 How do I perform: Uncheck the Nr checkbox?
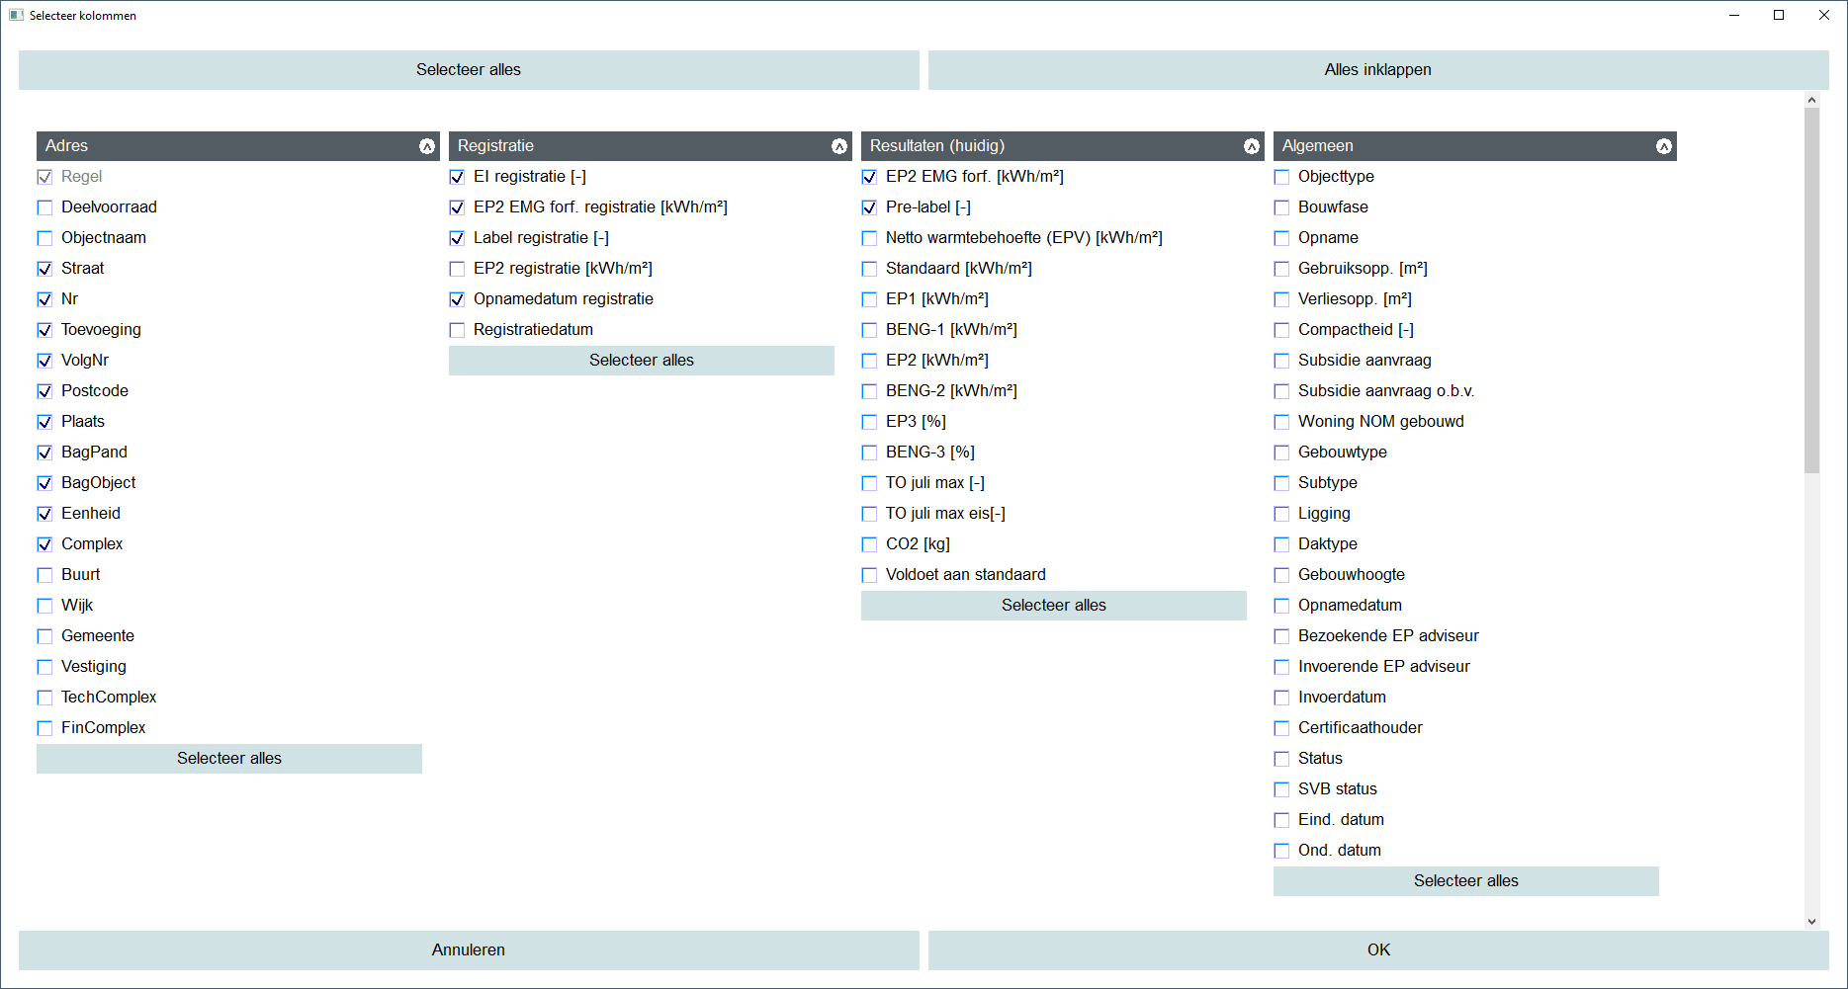pyautogui.click(x=44, y=299)
